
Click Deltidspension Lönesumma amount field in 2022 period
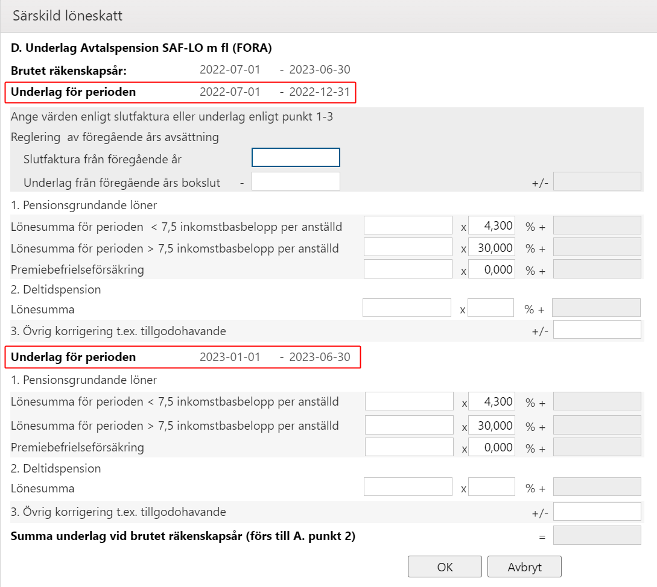point(407,308)
